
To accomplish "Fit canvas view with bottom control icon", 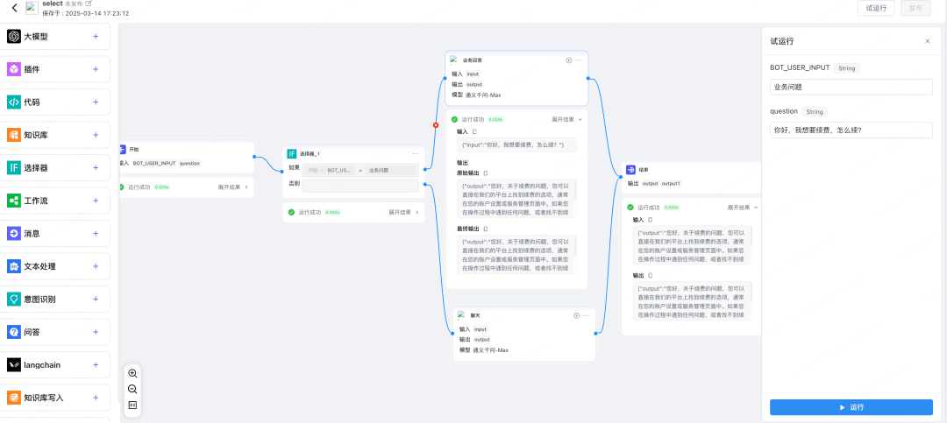I will [133, 405].
